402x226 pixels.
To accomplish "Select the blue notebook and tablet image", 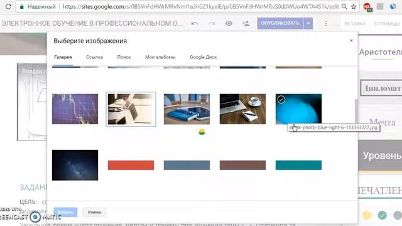I will (187, 109).
